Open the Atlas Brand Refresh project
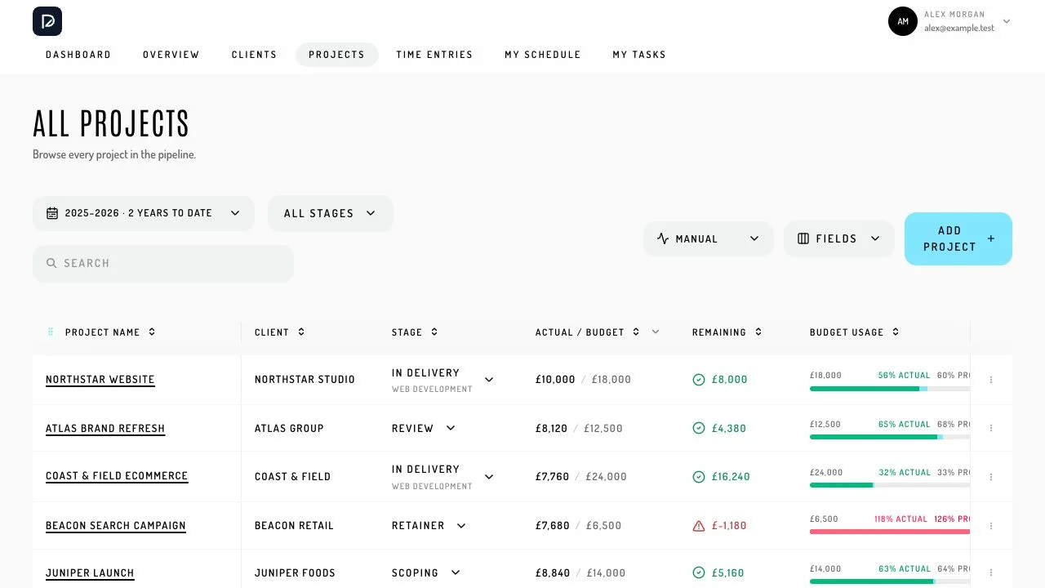The height and width of the screenshot is (588, 1045). (x=105, y=429)
